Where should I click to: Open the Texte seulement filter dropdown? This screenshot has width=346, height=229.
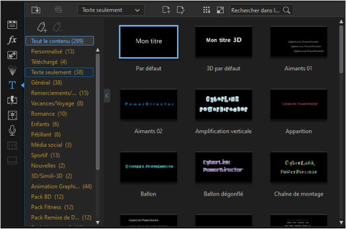point(111,10)
